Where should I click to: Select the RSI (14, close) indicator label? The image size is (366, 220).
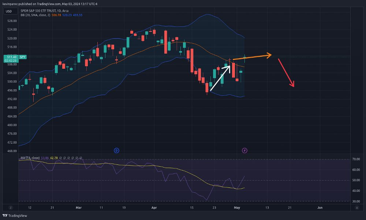coord(30,158)
